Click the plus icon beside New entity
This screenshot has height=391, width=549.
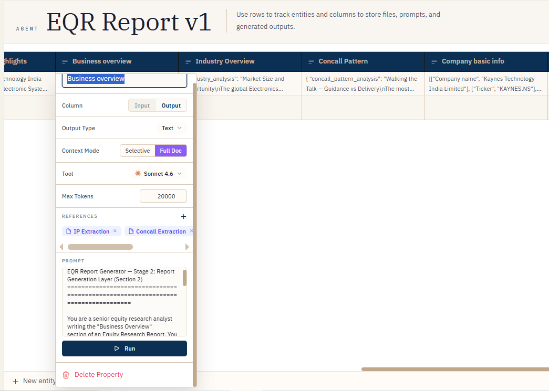pos(15,381)
